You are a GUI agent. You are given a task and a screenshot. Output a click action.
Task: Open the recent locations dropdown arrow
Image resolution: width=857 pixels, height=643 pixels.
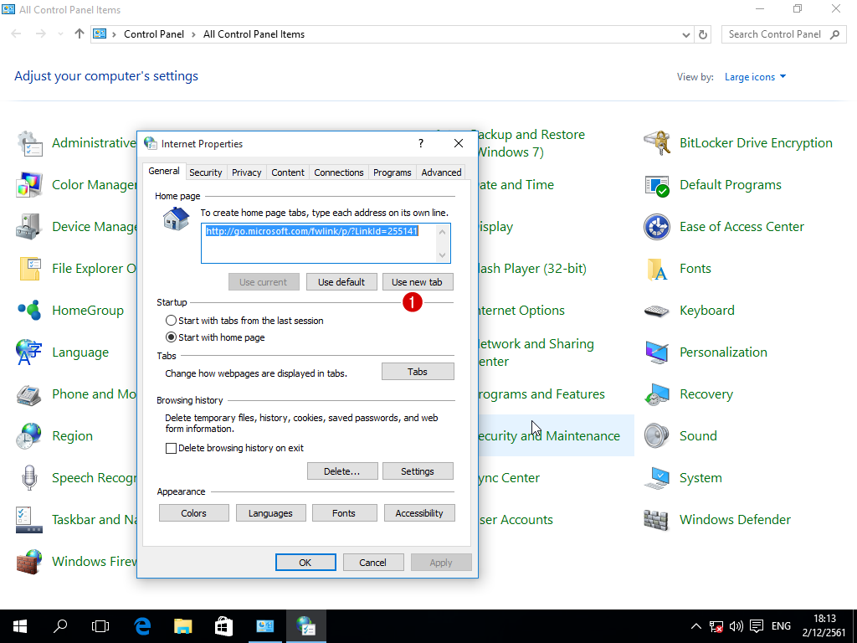pyautogui.click(x=60, y=34)
